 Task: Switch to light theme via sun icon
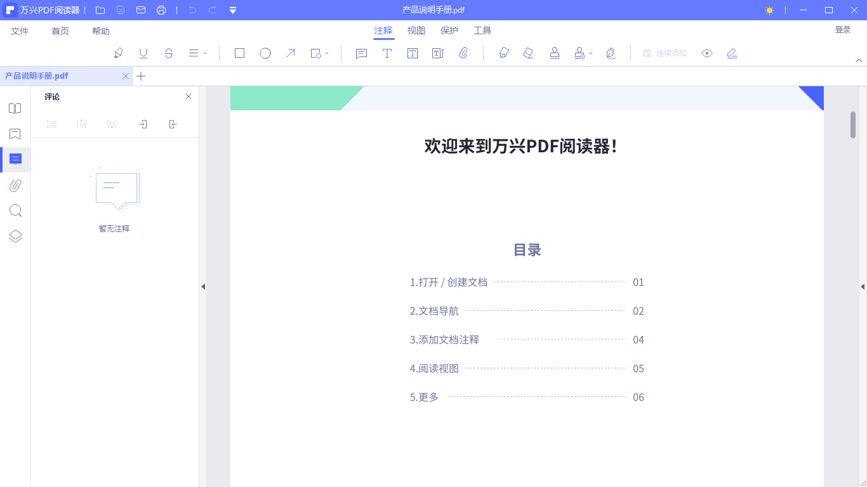[x=769, y=10]
